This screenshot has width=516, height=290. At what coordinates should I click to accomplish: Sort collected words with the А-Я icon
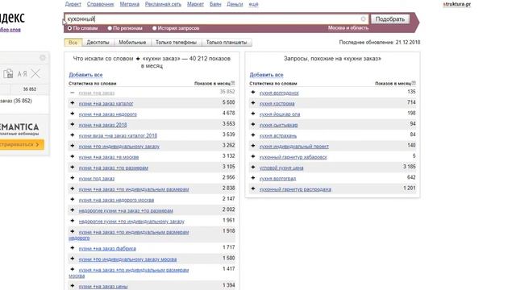tap(22, 73)
